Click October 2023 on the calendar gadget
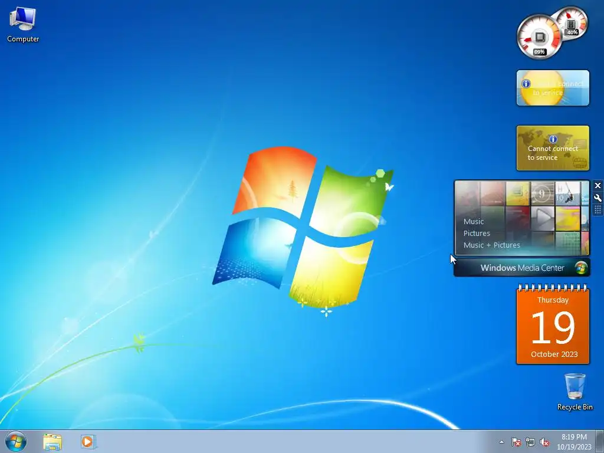This screenshot has height=453, width=604. click(554, 354)
